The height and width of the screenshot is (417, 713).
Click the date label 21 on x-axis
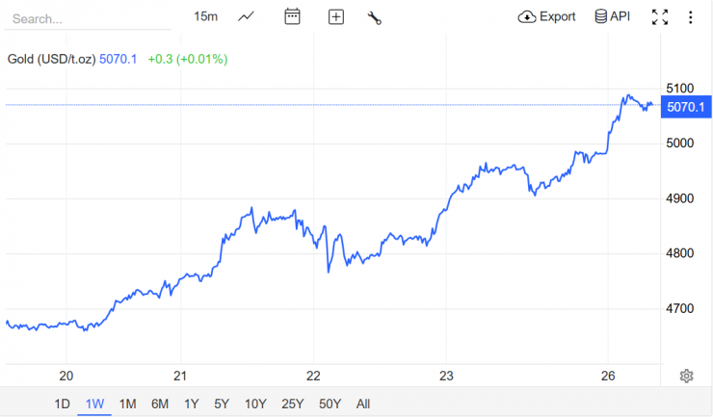pos(180,377)
